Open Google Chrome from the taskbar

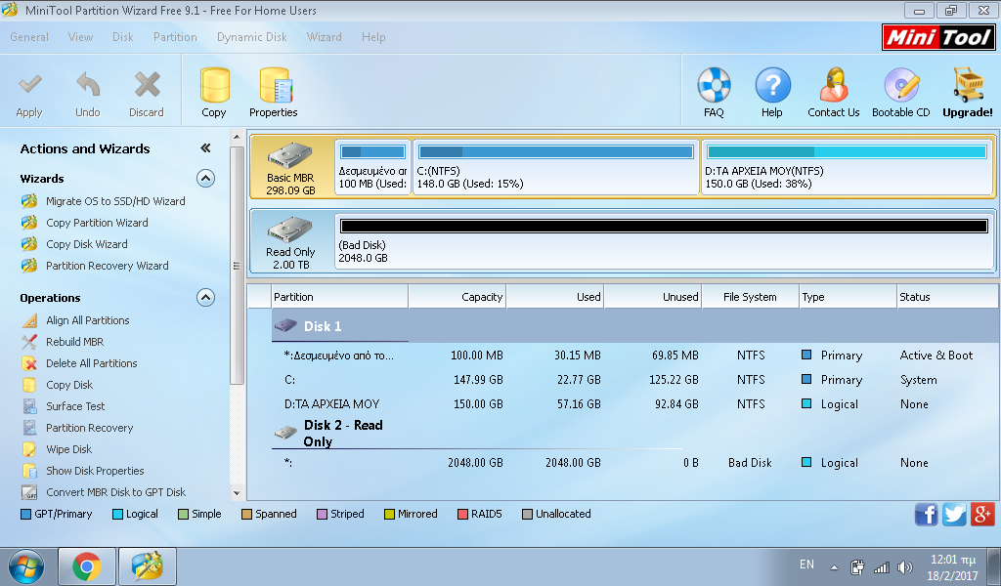click(x=87, y=566)
